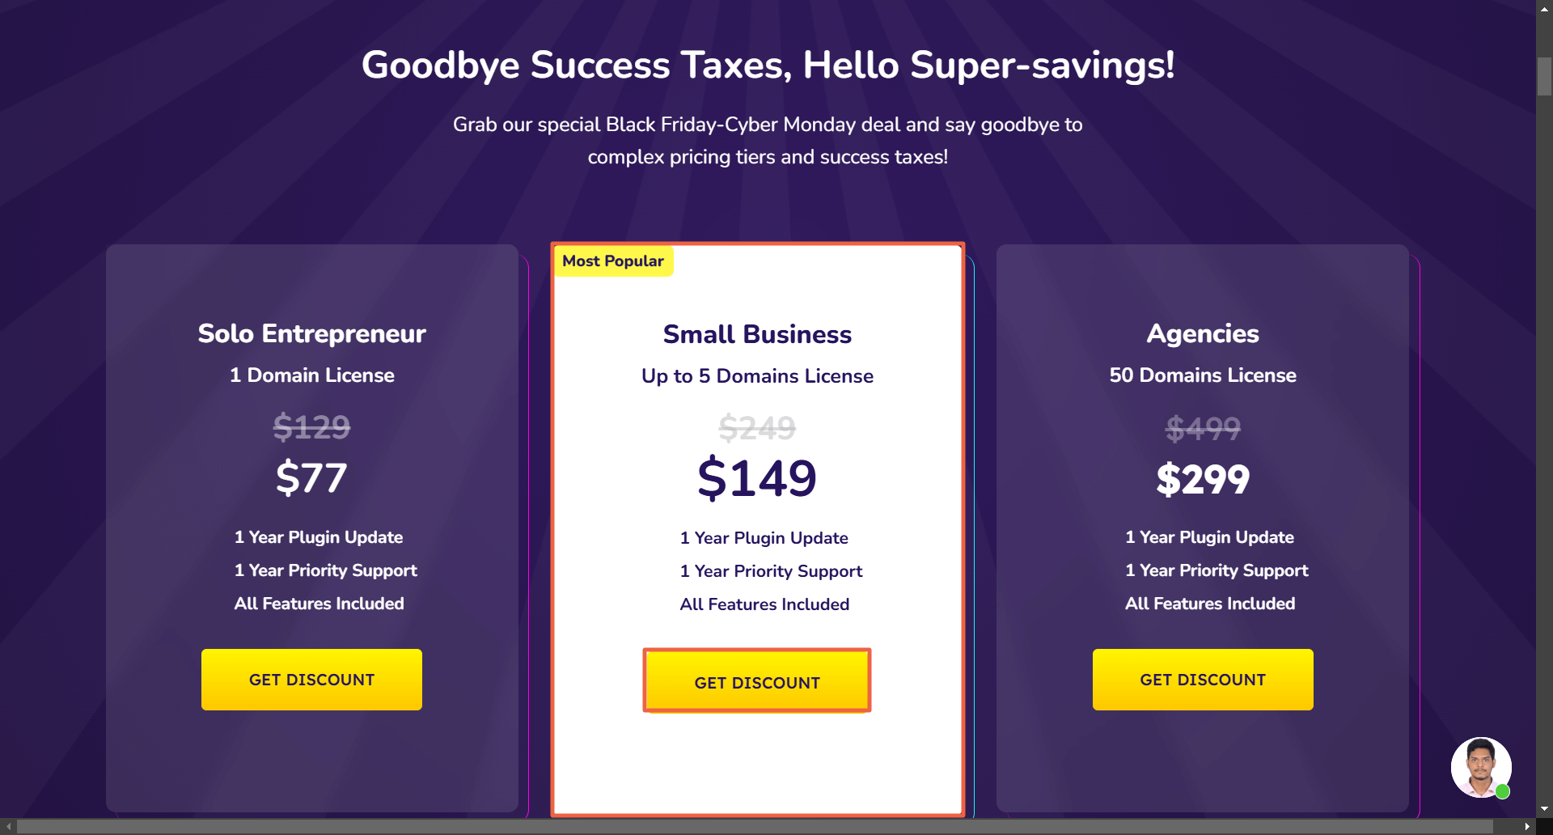The height and width of the screenshot is (835, 1553).
Task: Click Agencies plan's GET DISCOUNT button
Action: click(1203, 680)
